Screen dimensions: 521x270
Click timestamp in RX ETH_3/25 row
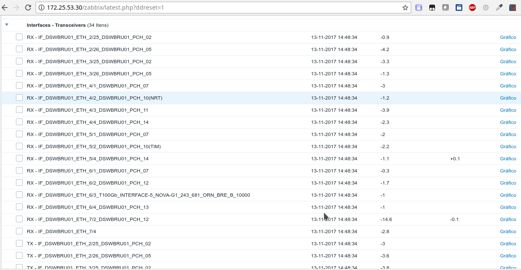click(x=334, y=62)
